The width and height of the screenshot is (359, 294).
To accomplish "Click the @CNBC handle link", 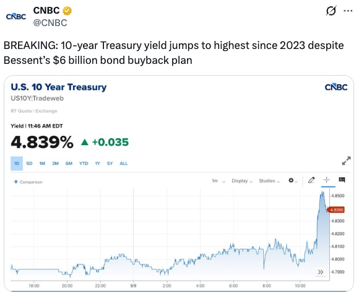I will 50,23.
